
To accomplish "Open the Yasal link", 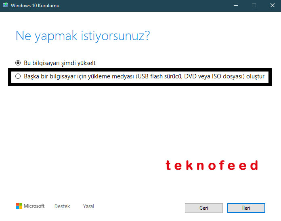I will [x=88, y=206].
